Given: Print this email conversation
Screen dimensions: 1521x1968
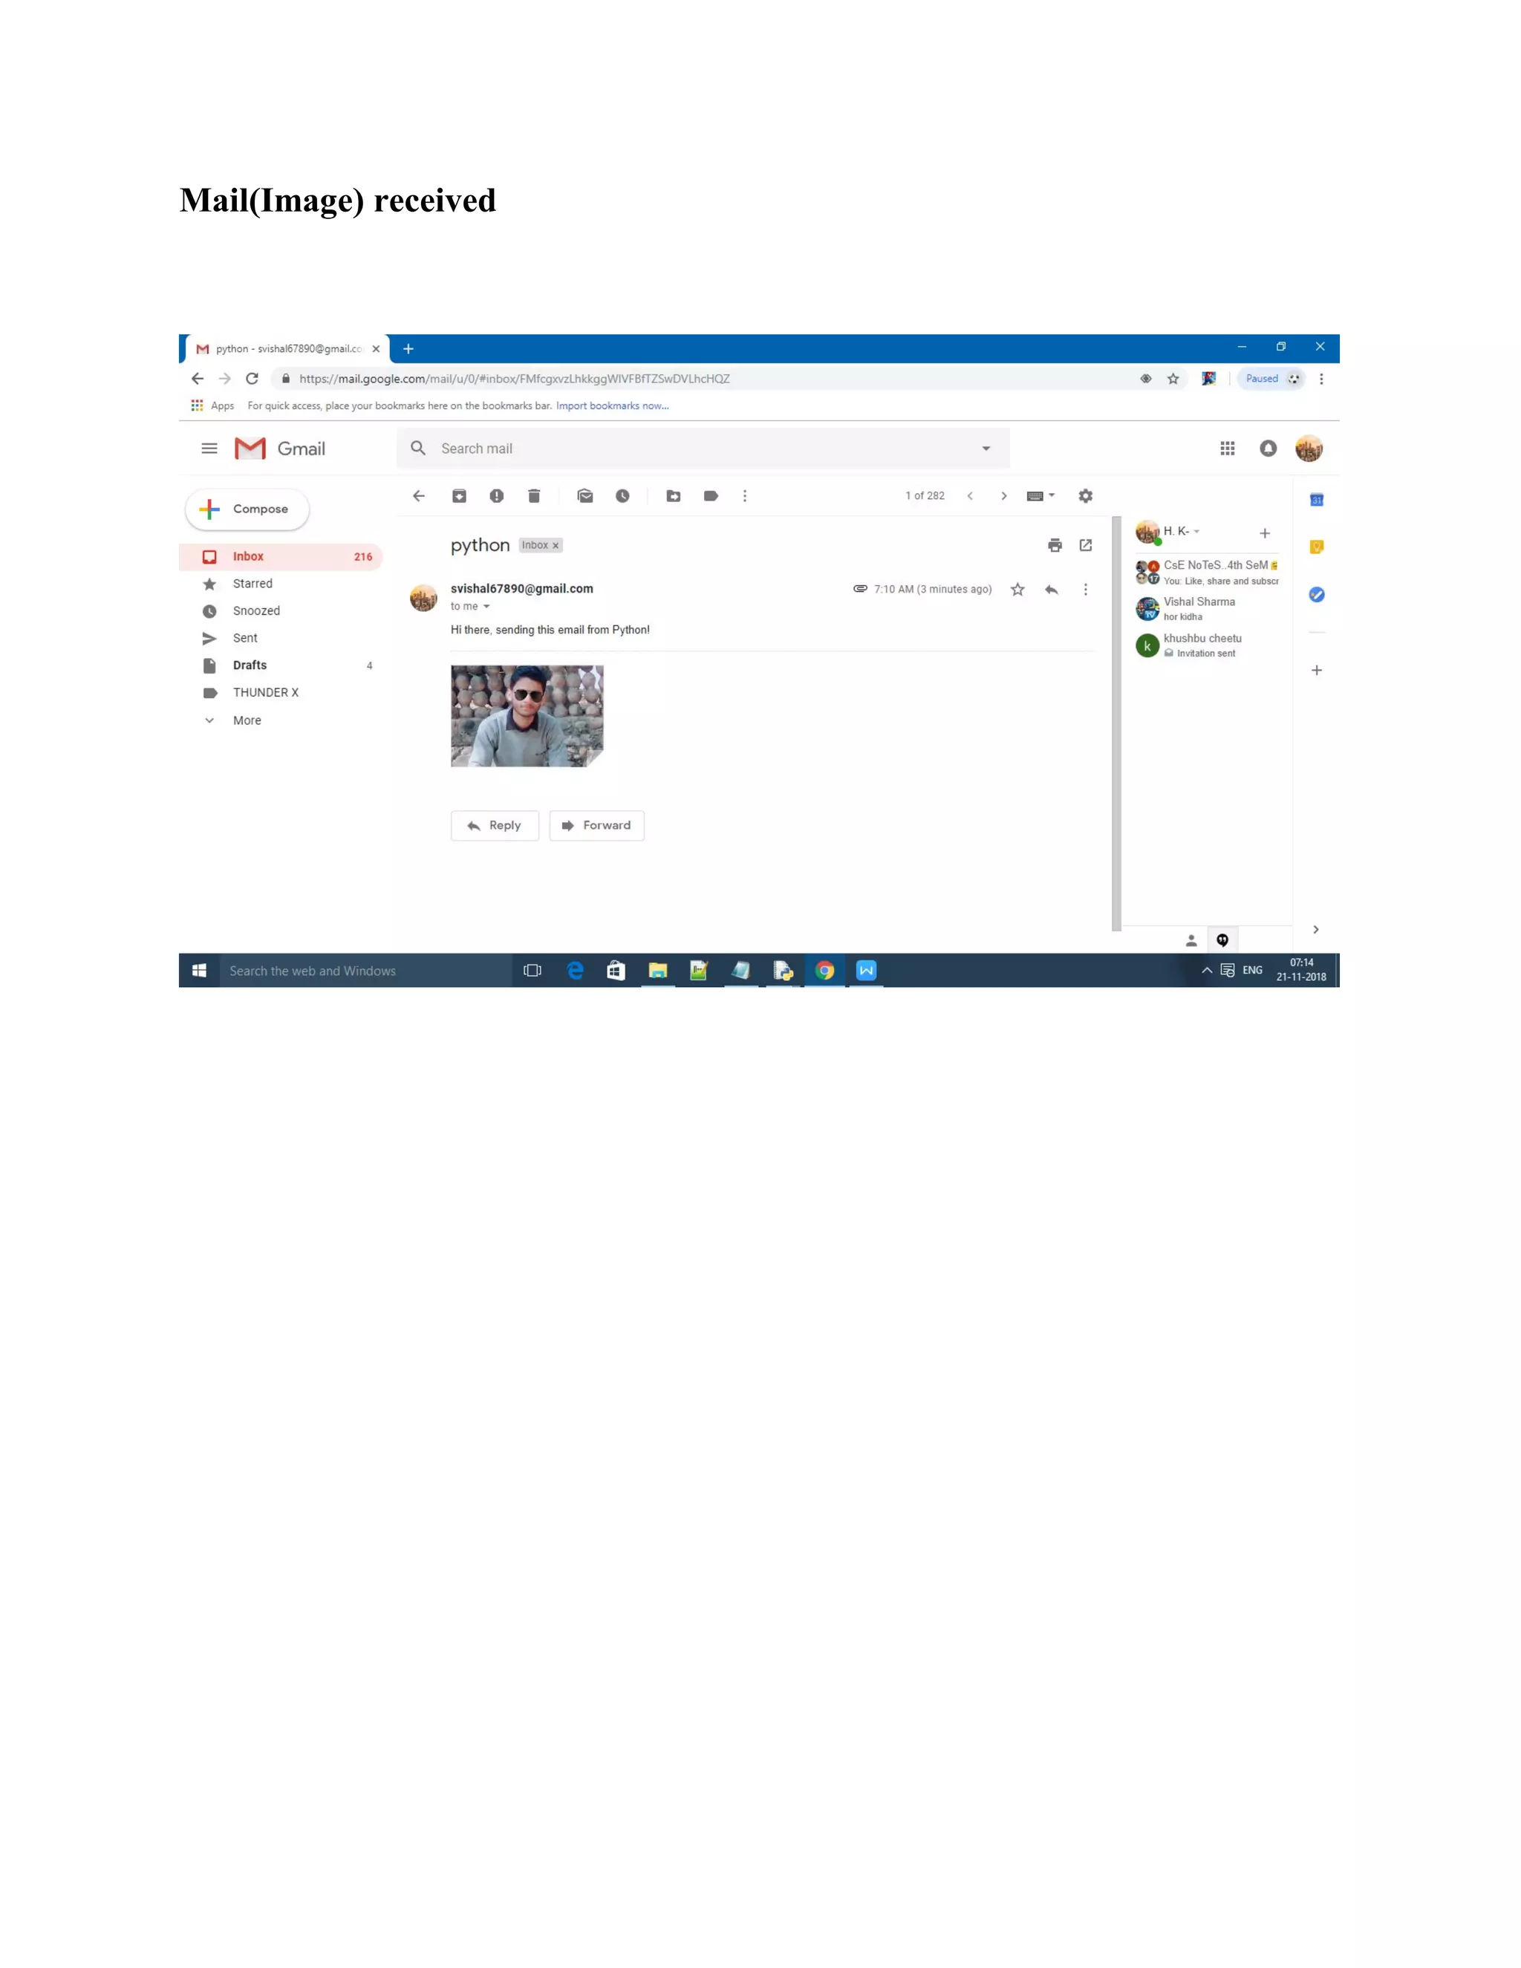Looking at the screenshot, I should (1055, 545).
